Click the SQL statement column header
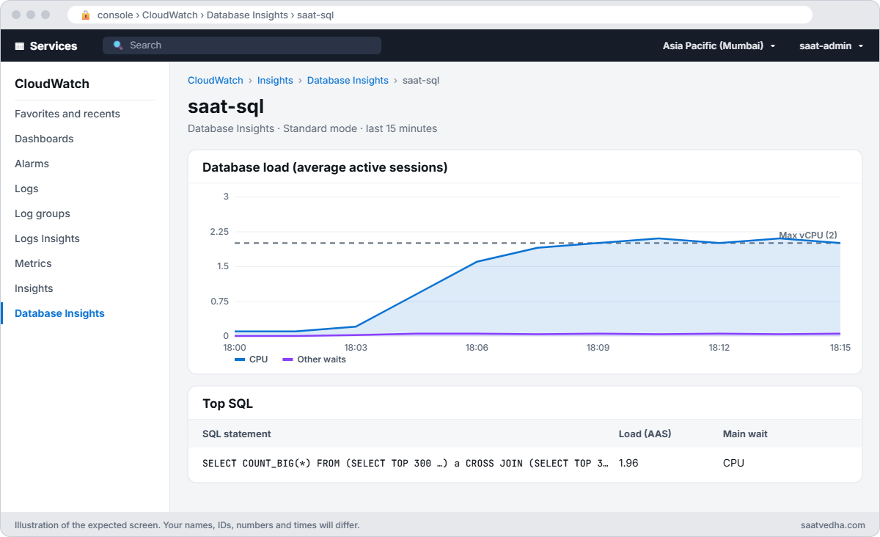 (x=237, y=434)
